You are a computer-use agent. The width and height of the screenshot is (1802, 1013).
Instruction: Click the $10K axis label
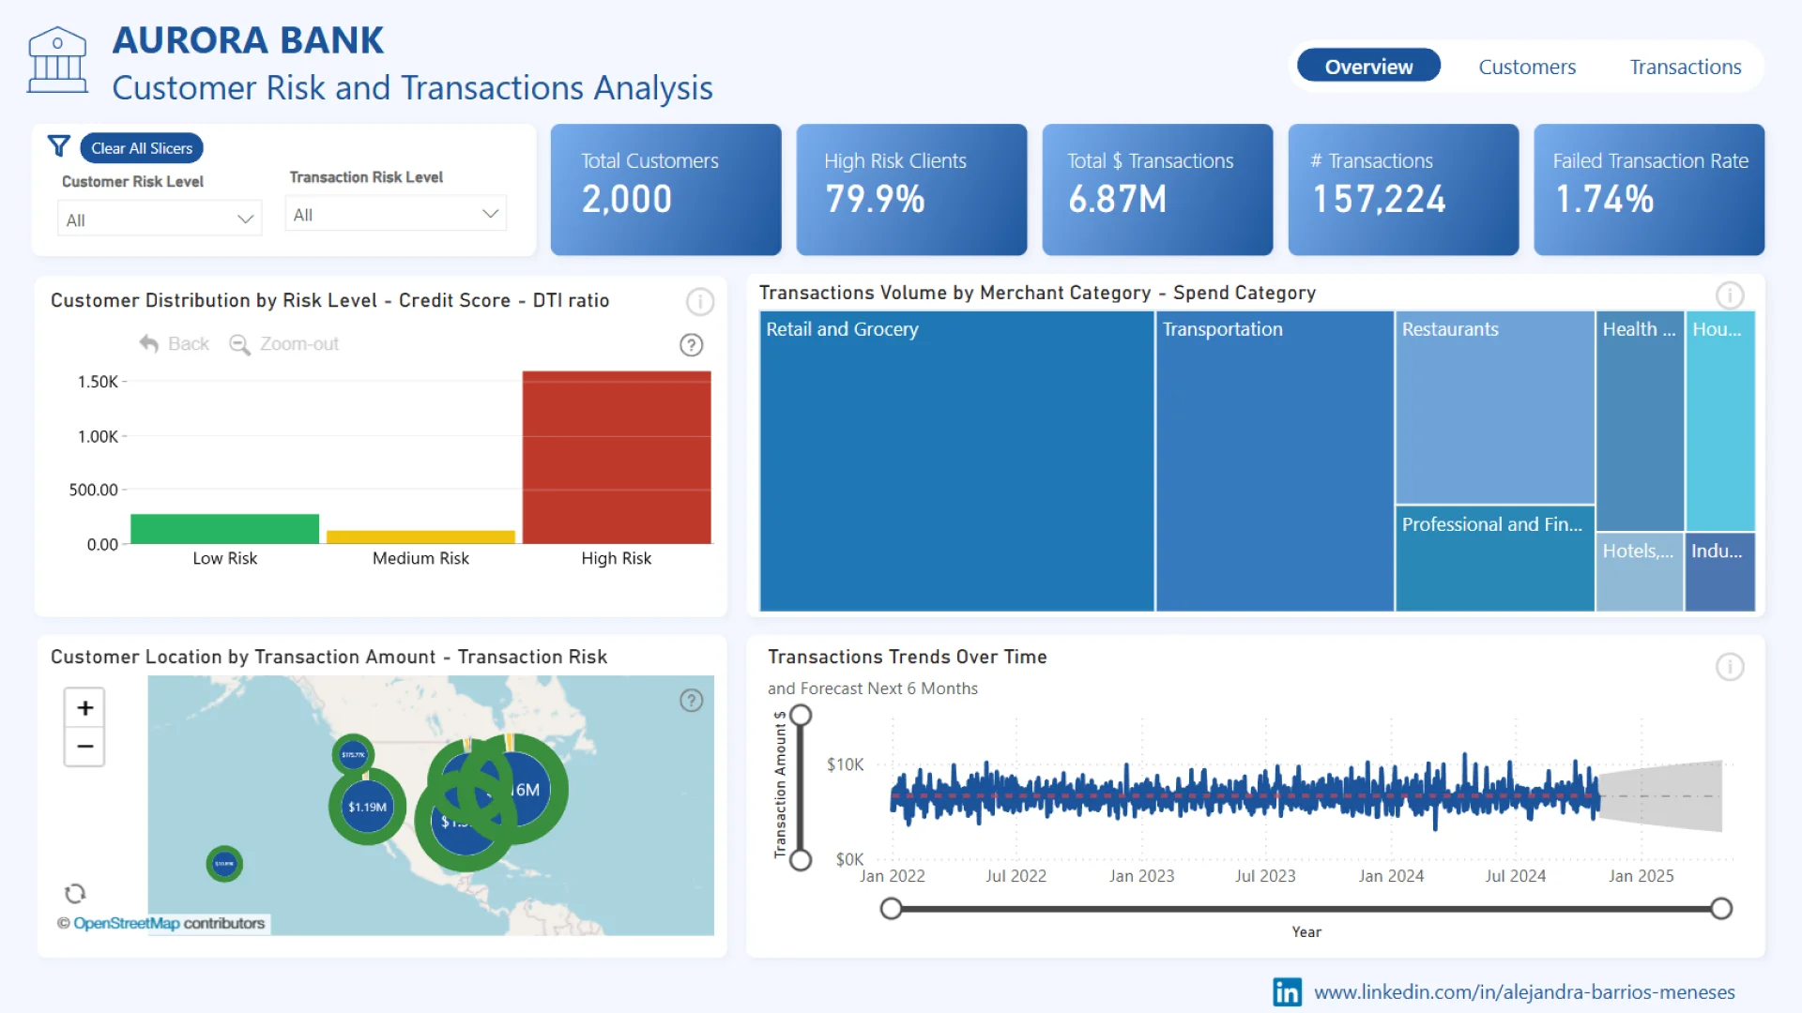coord(845,764)
